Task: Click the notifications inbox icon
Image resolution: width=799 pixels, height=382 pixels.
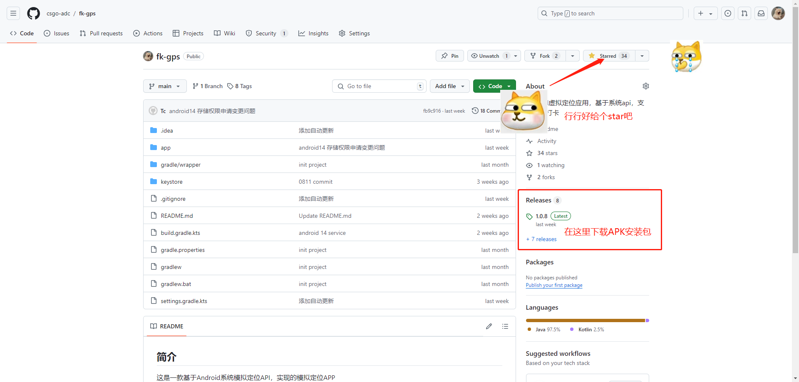Action: click(761, 13)
